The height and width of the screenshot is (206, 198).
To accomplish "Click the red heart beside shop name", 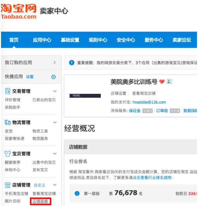I will 162,82.
